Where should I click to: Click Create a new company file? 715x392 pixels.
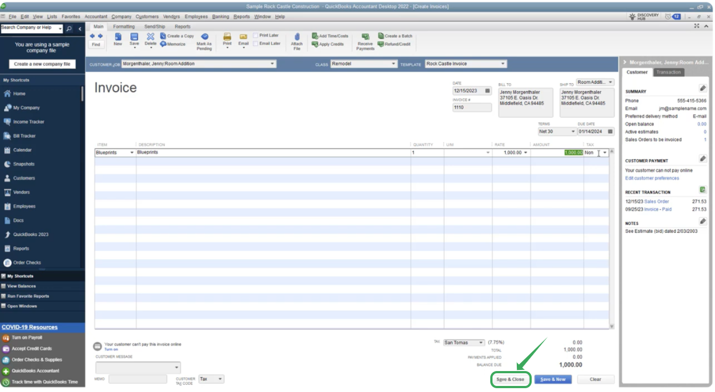click(x=42, y=64)
